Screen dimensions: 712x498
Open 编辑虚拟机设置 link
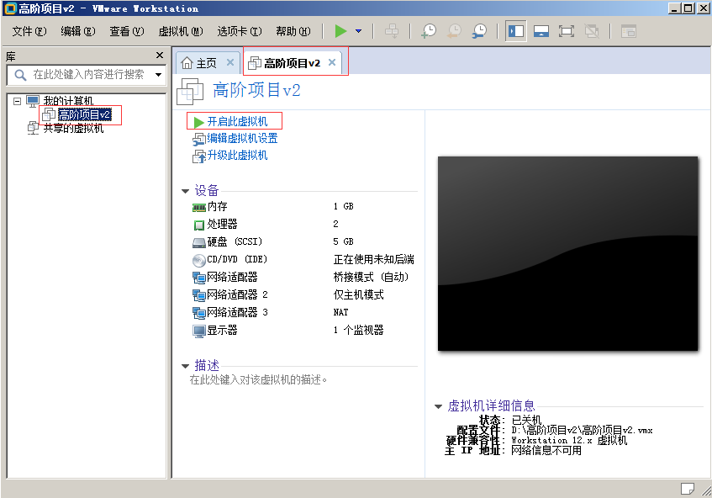pyautogui.click(x=242, y=139)
